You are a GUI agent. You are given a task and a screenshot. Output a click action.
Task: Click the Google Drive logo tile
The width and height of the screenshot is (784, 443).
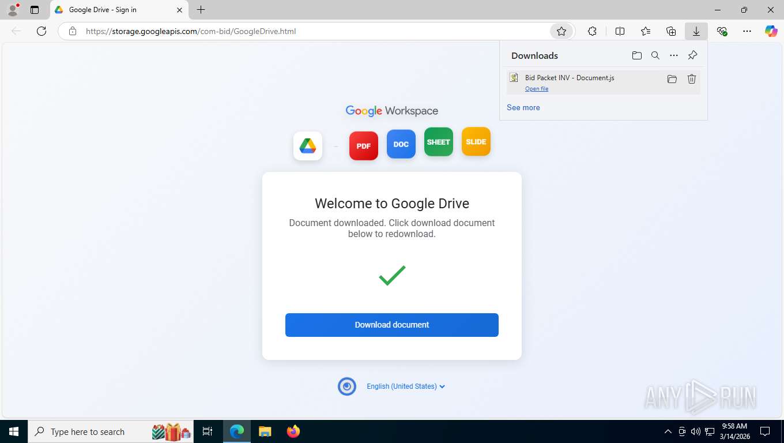click(x=308, y=146)
